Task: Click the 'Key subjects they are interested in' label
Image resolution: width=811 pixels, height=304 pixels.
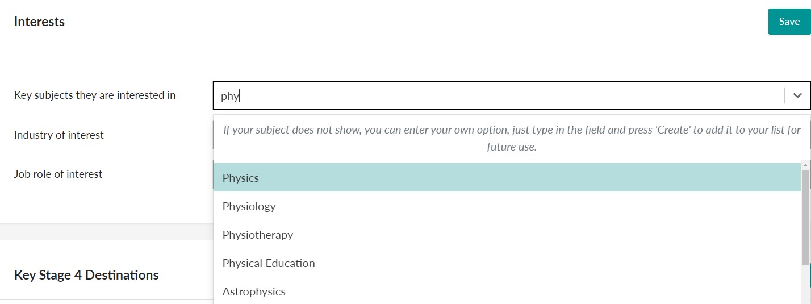Action: 95,95
